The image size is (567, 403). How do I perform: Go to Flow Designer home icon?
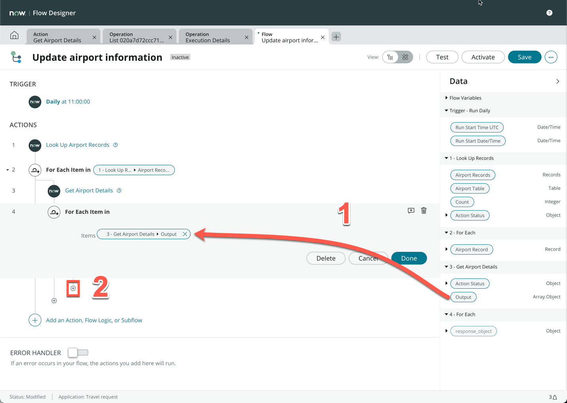(14, 35)
